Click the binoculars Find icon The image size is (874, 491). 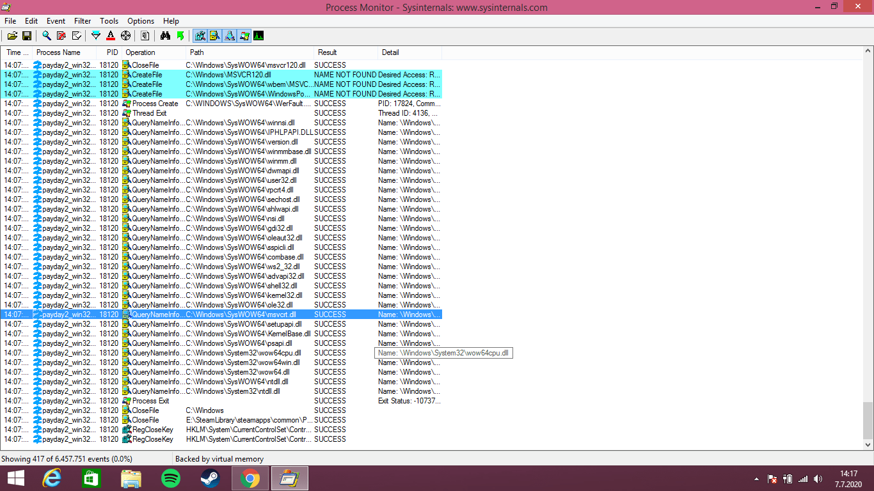pos(165,36)
